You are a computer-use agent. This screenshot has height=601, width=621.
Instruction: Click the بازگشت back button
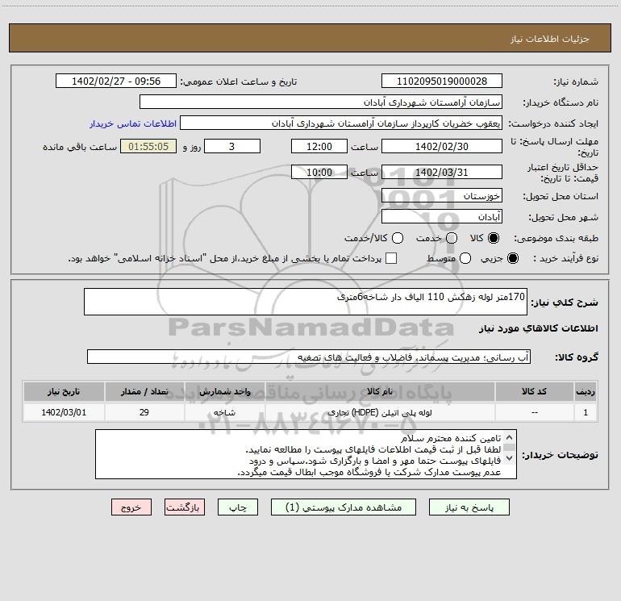(185, 507)
